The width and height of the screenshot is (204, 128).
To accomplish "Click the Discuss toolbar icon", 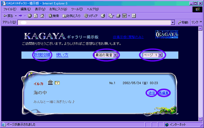I will pos(134,16).
